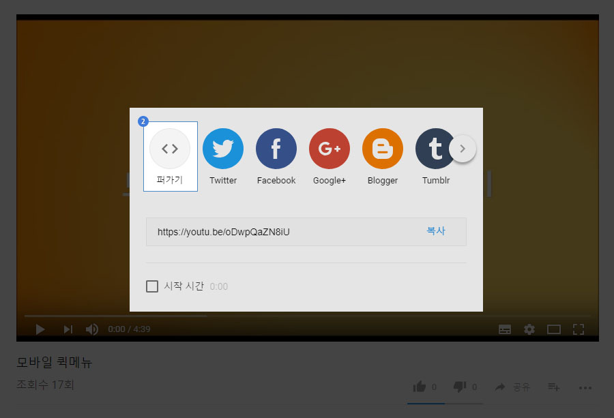Share video on Facebook

pyautogui.click(x=276, y=149)
